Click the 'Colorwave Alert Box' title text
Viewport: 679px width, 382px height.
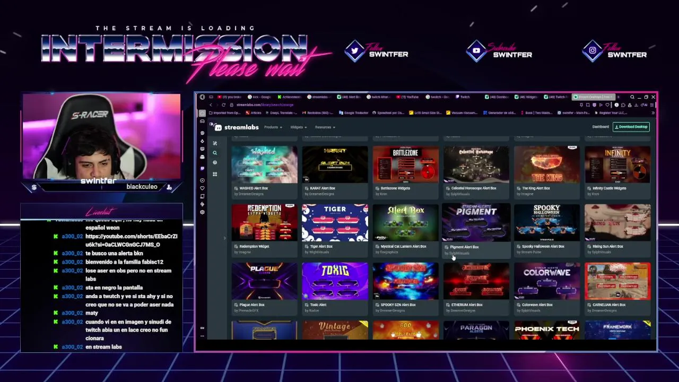click(x=537, y=305)
